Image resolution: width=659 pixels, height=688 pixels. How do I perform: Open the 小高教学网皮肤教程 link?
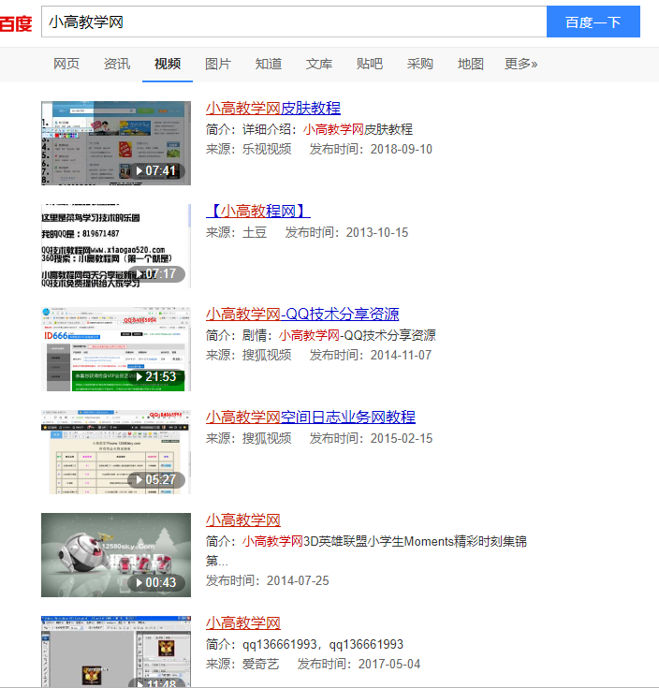point(273,108)
